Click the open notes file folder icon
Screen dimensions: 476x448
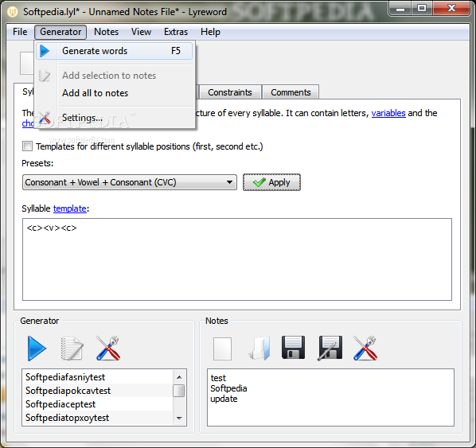(x=259, y=349)
